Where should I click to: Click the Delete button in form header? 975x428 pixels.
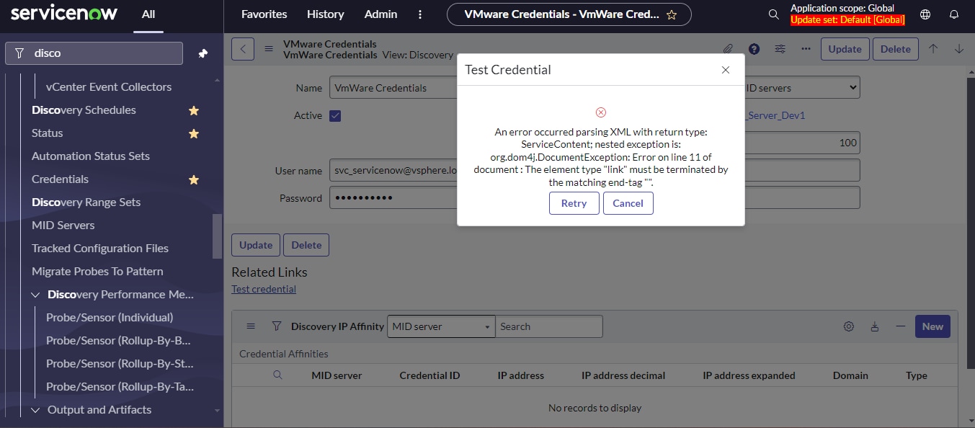(896, 49)
